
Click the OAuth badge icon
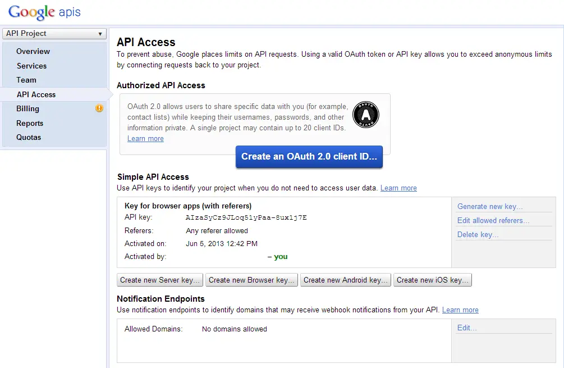tap(365, 115)
